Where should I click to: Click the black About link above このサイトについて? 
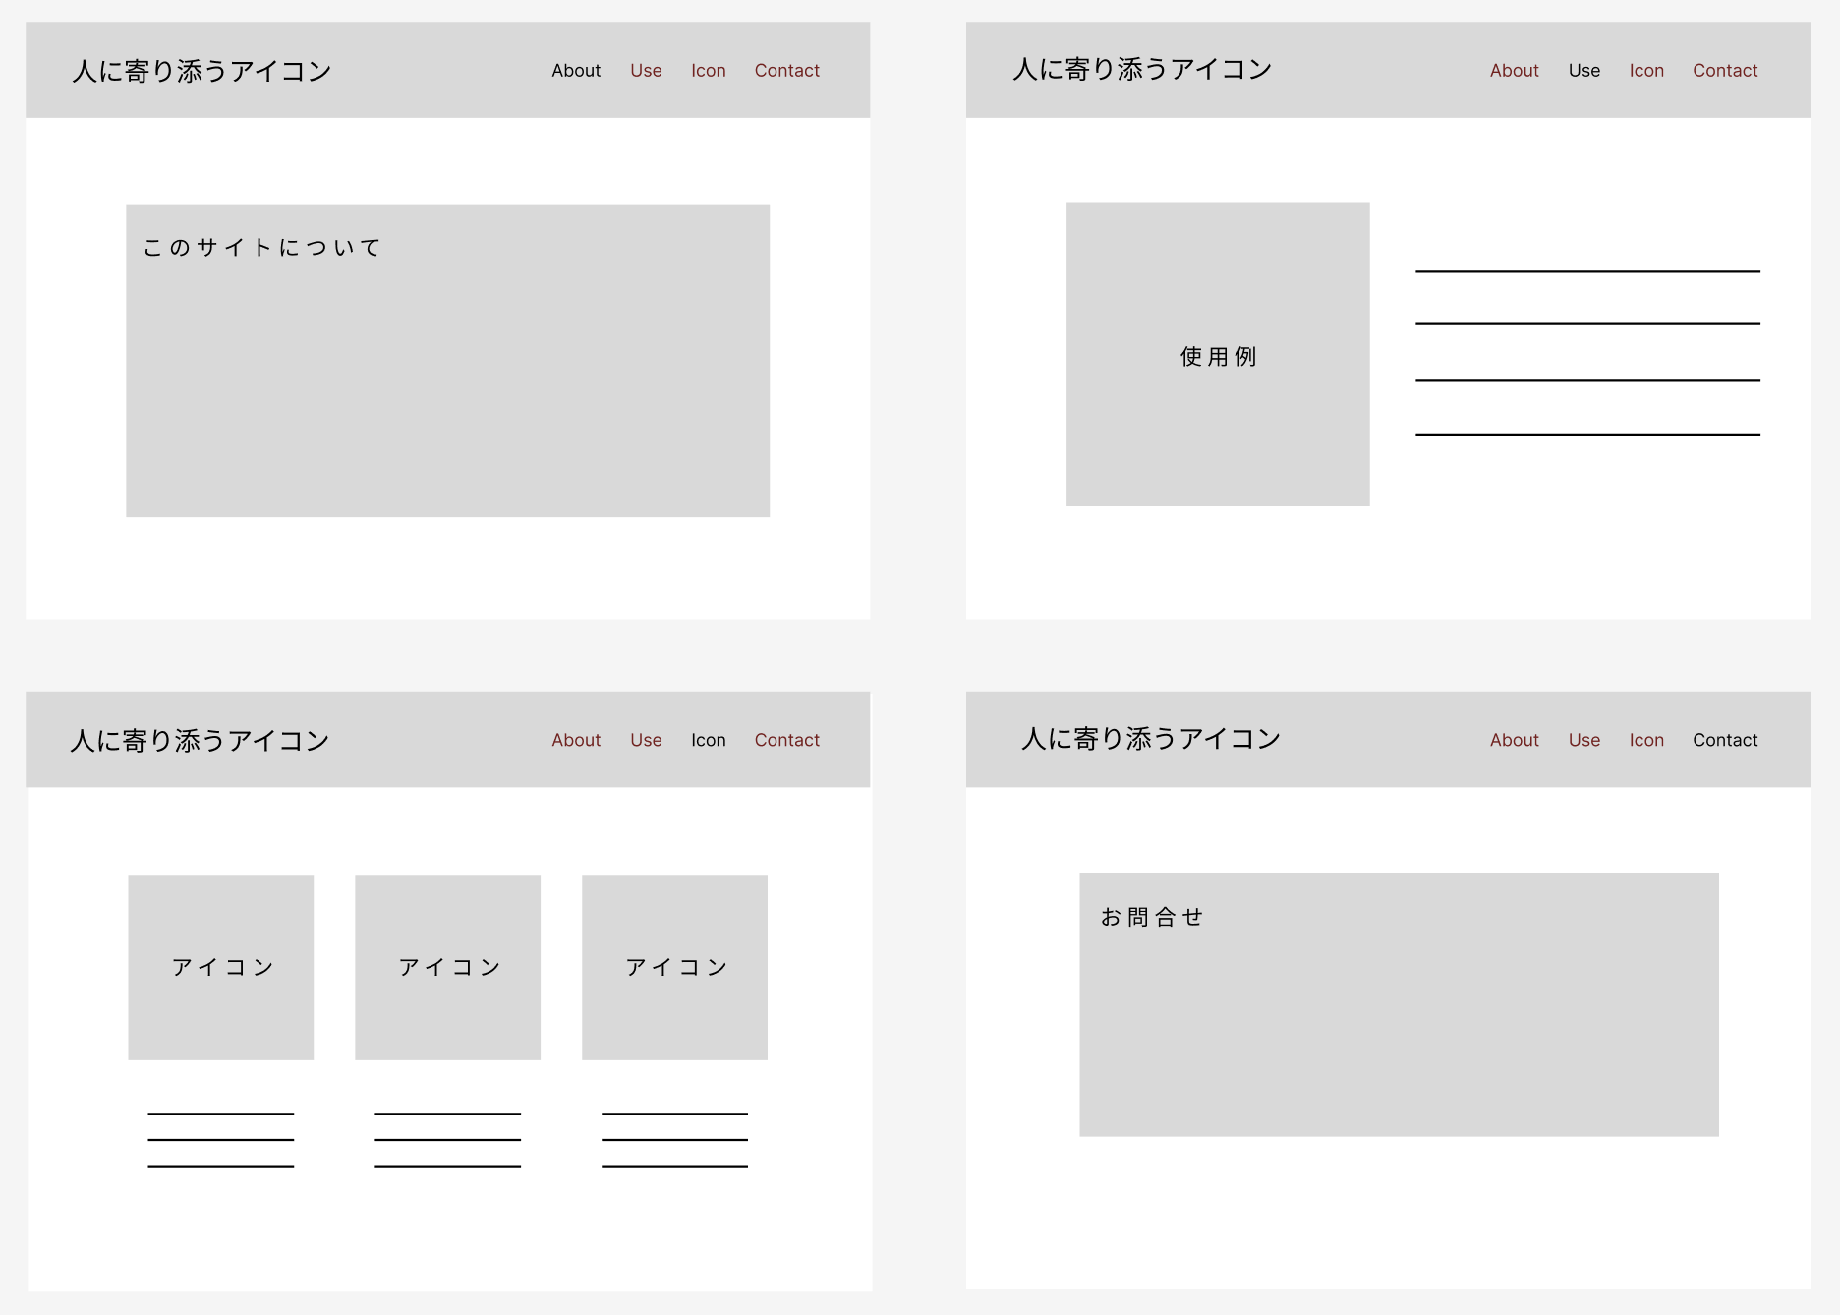[x=575, y=71]
